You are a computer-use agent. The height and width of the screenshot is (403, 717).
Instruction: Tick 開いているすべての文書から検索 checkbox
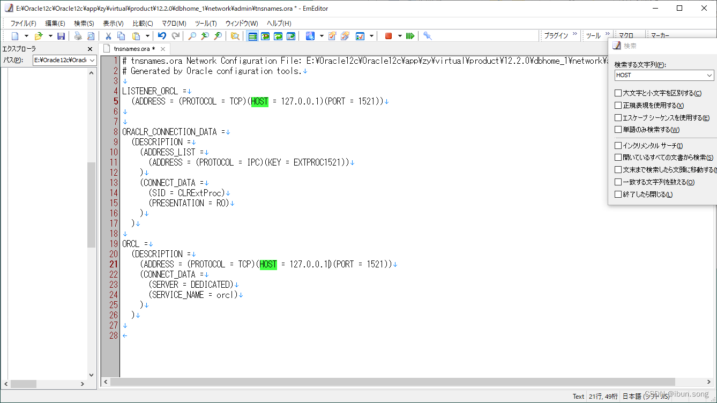(x=618, y=158)
